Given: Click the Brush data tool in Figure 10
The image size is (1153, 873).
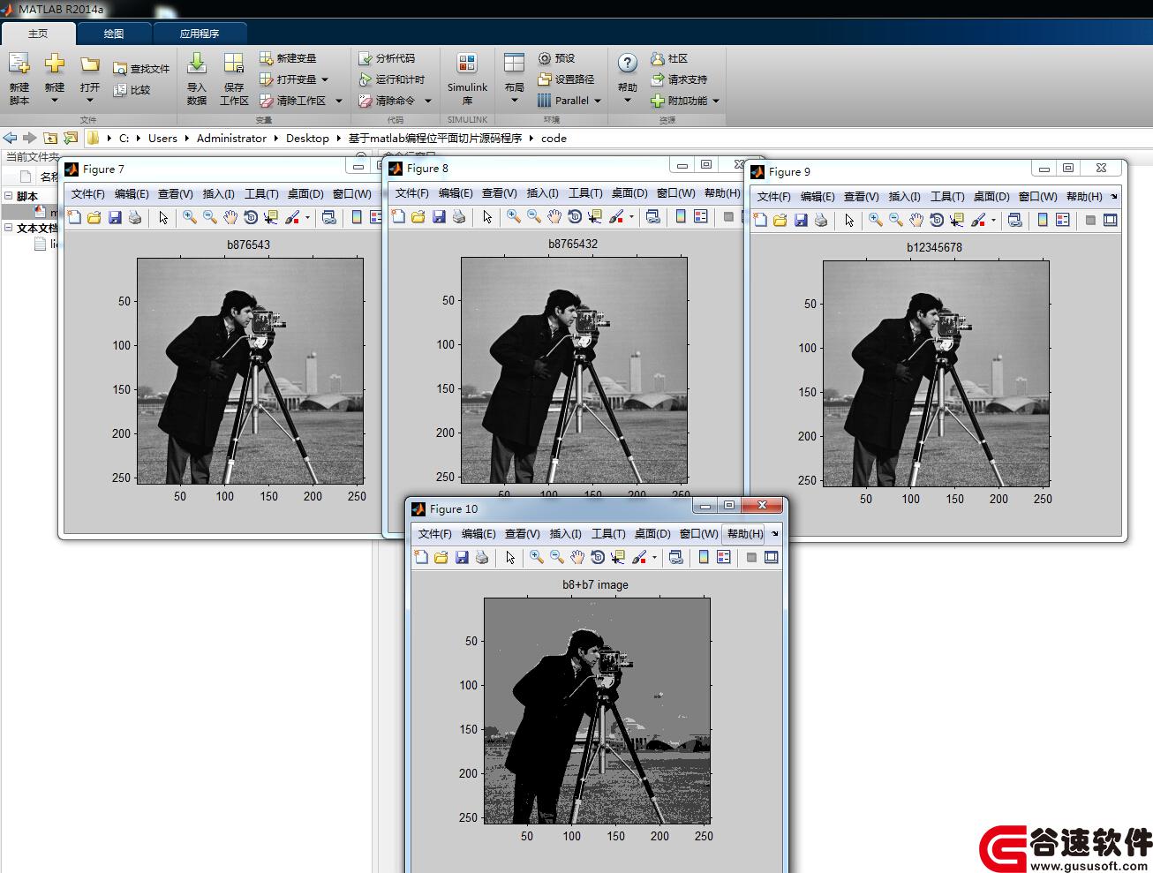Looking at the screenshot, I should point(639,557).
